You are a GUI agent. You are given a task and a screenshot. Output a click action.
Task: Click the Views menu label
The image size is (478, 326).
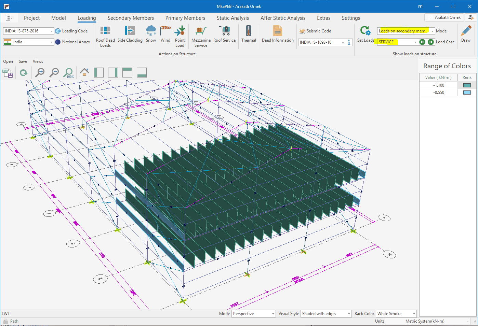click(38, 61)
